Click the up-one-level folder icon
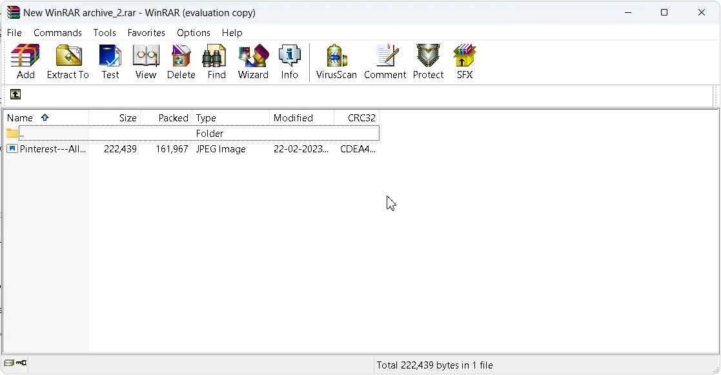The image size is (721, 375). coord(15,94)
